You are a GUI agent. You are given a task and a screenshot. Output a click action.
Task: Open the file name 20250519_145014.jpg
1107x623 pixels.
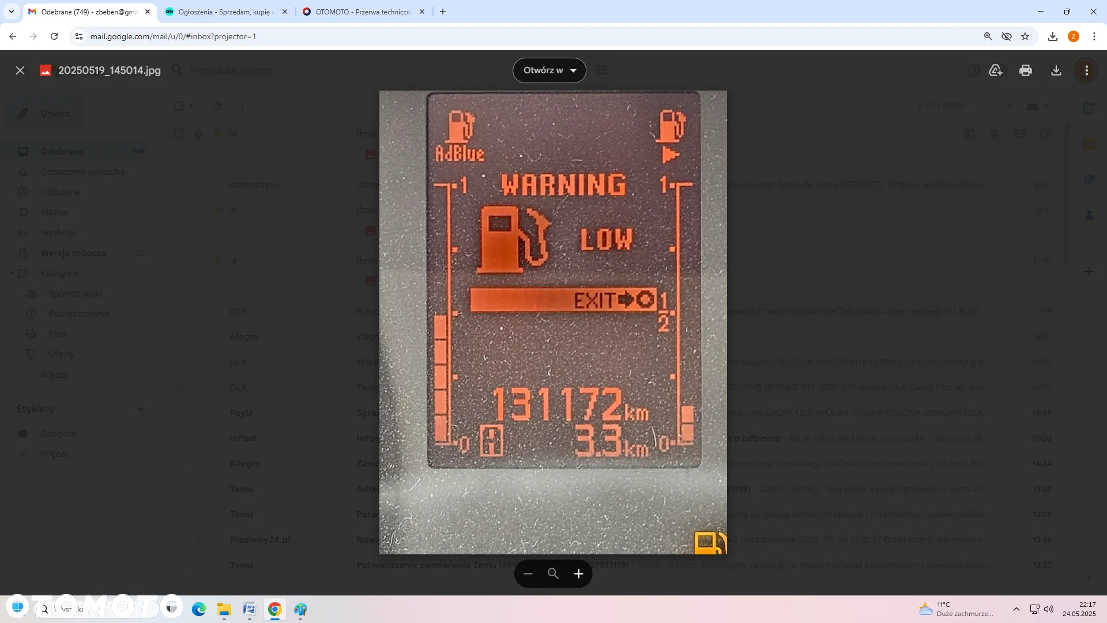[x=109, y=70]
